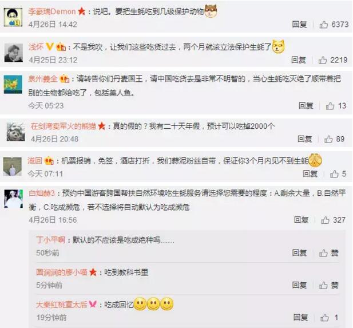Click 回复 on the 4月26日 20:48 comment
The height and width of the screenshot is (328, 353).
[304, 139]
